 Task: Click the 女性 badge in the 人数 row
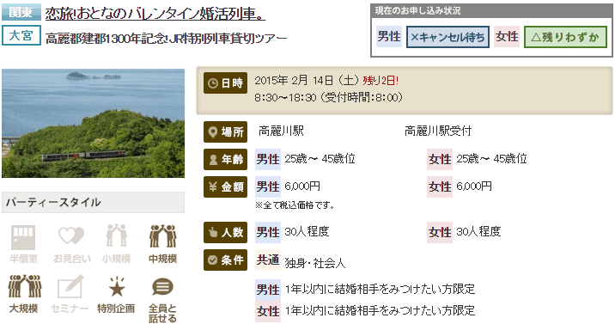coord(440,232)
